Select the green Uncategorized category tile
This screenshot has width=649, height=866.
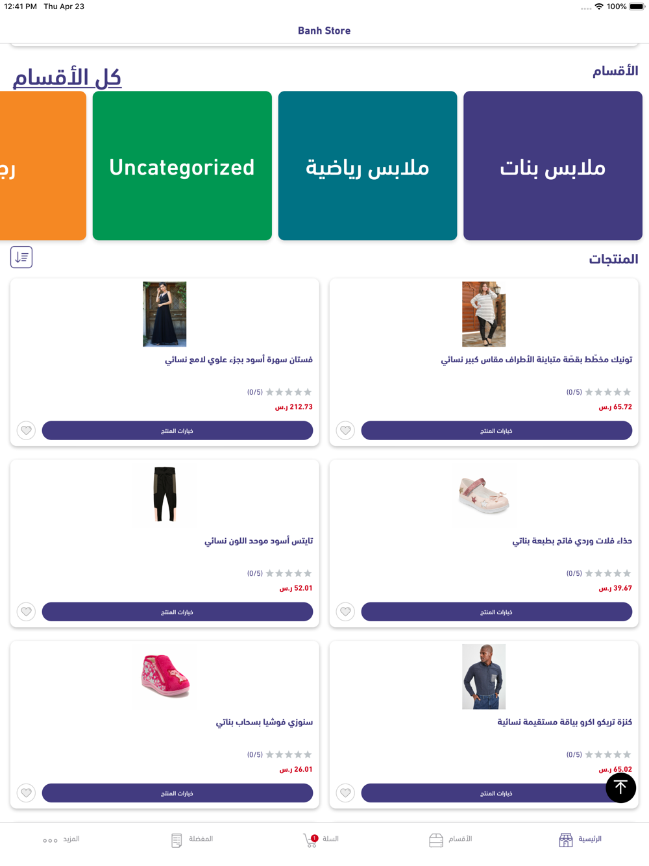tap(182, 166)
